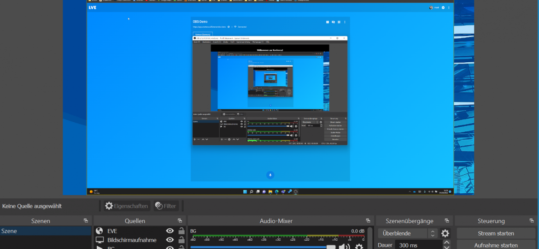Click the OBS-Demo title in the preview
This screenshot has width=539, height=249.
pos(200,22)
